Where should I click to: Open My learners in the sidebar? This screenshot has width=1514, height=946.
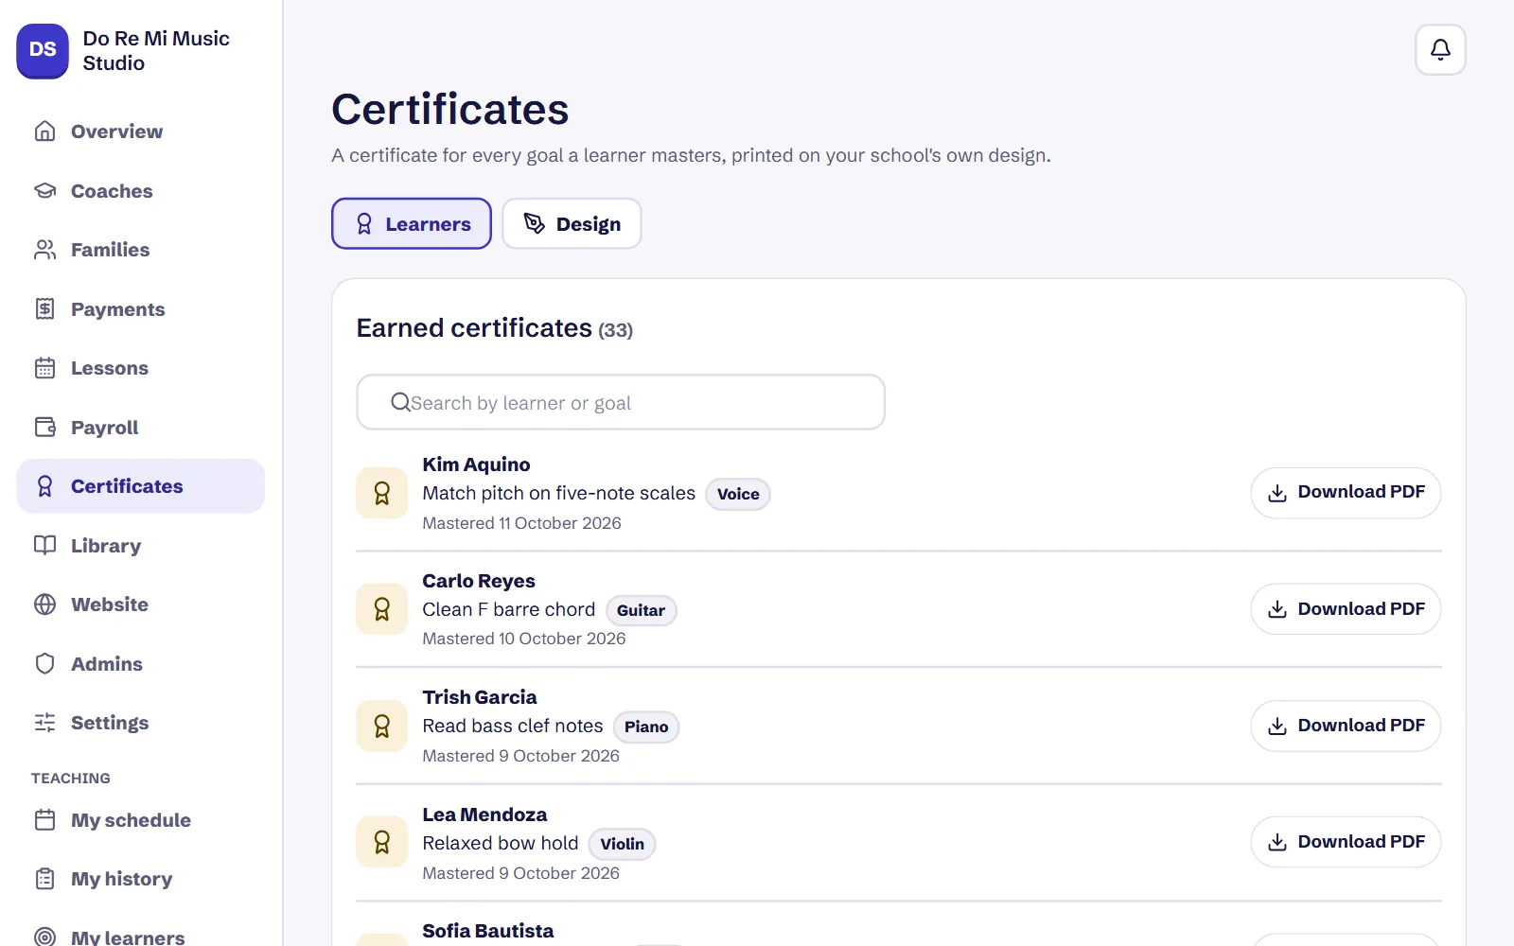[141, 932]
